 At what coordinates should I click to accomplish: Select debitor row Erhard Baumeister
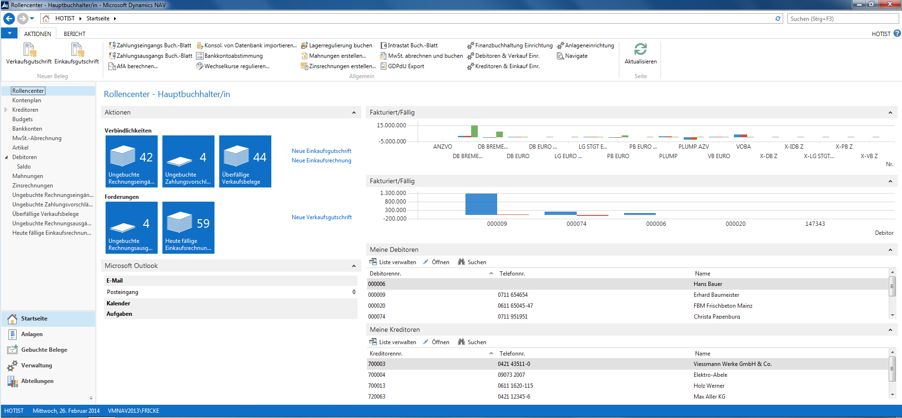coord(628,295)
